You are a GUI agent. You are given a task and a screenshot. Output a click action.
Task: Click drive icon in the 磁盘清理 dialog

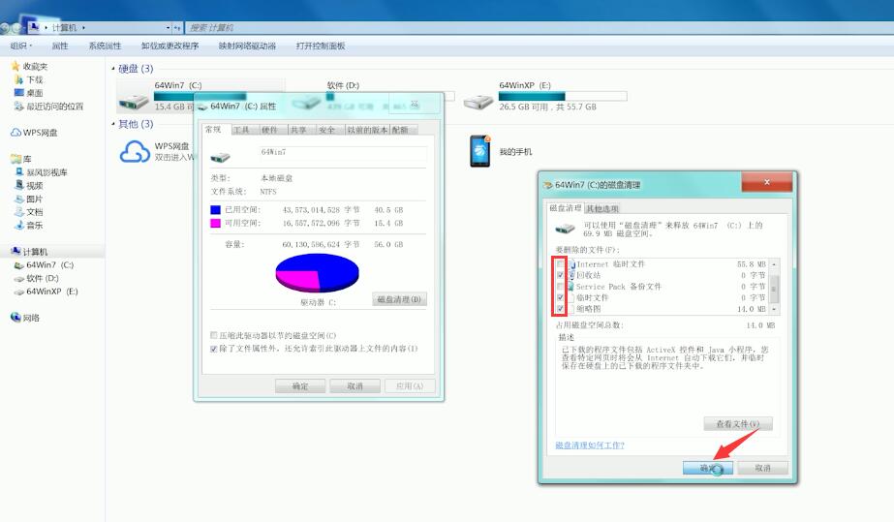[x=565, y=229]
